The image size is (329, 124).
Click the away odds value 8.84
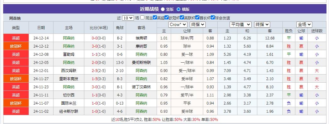(x=270, y=46)
